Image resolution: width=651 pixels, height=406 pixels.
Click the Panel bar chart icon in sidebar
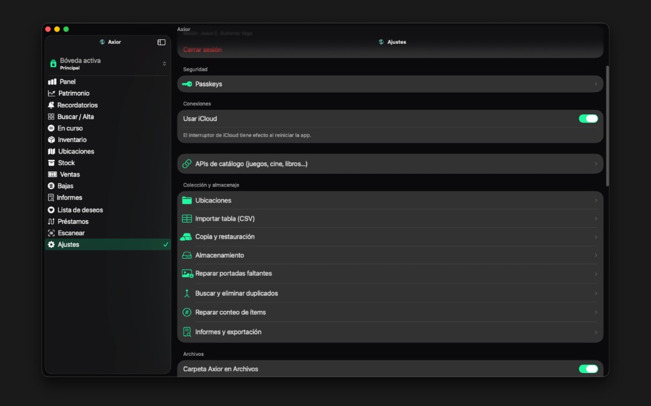[52, 82]
